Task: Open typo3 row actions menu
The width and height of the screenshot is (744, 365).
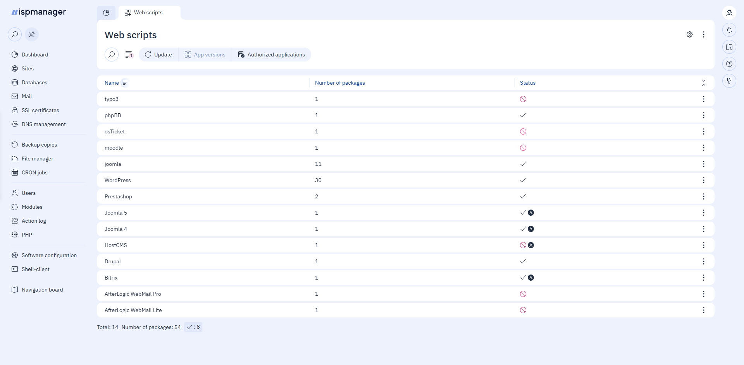Action: (x=704, y=99)
